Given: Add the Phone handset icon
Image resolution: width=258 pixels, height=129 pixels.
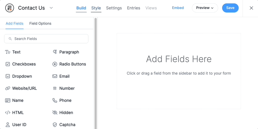Looking at the screenshot, I should point(55,100).
